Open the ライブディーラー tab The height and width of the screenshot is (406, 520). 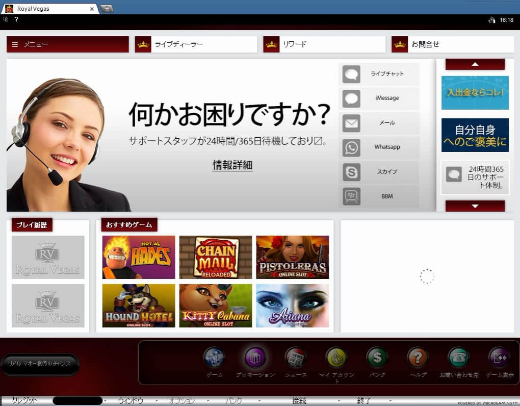click(196, 44)
